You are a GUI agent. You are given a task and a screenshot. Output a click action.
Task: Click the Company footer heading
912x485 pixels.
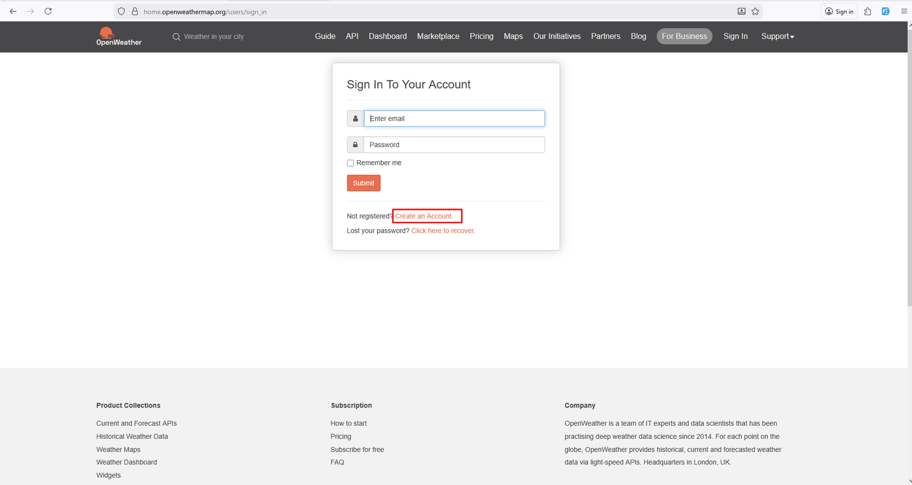tap(580, 406)
